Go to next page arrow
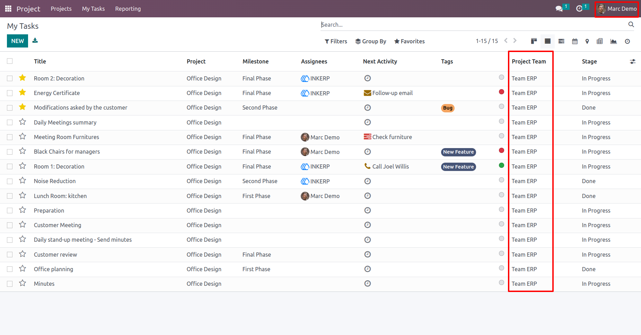The width and height of the screenshot is (641, 335). pyautogui.click(x=515, y=41)
